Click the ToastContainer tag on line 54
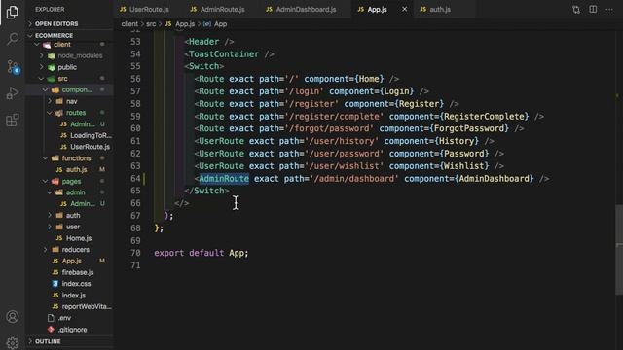This screenshot has height=350, width=623. click(224, 54)
